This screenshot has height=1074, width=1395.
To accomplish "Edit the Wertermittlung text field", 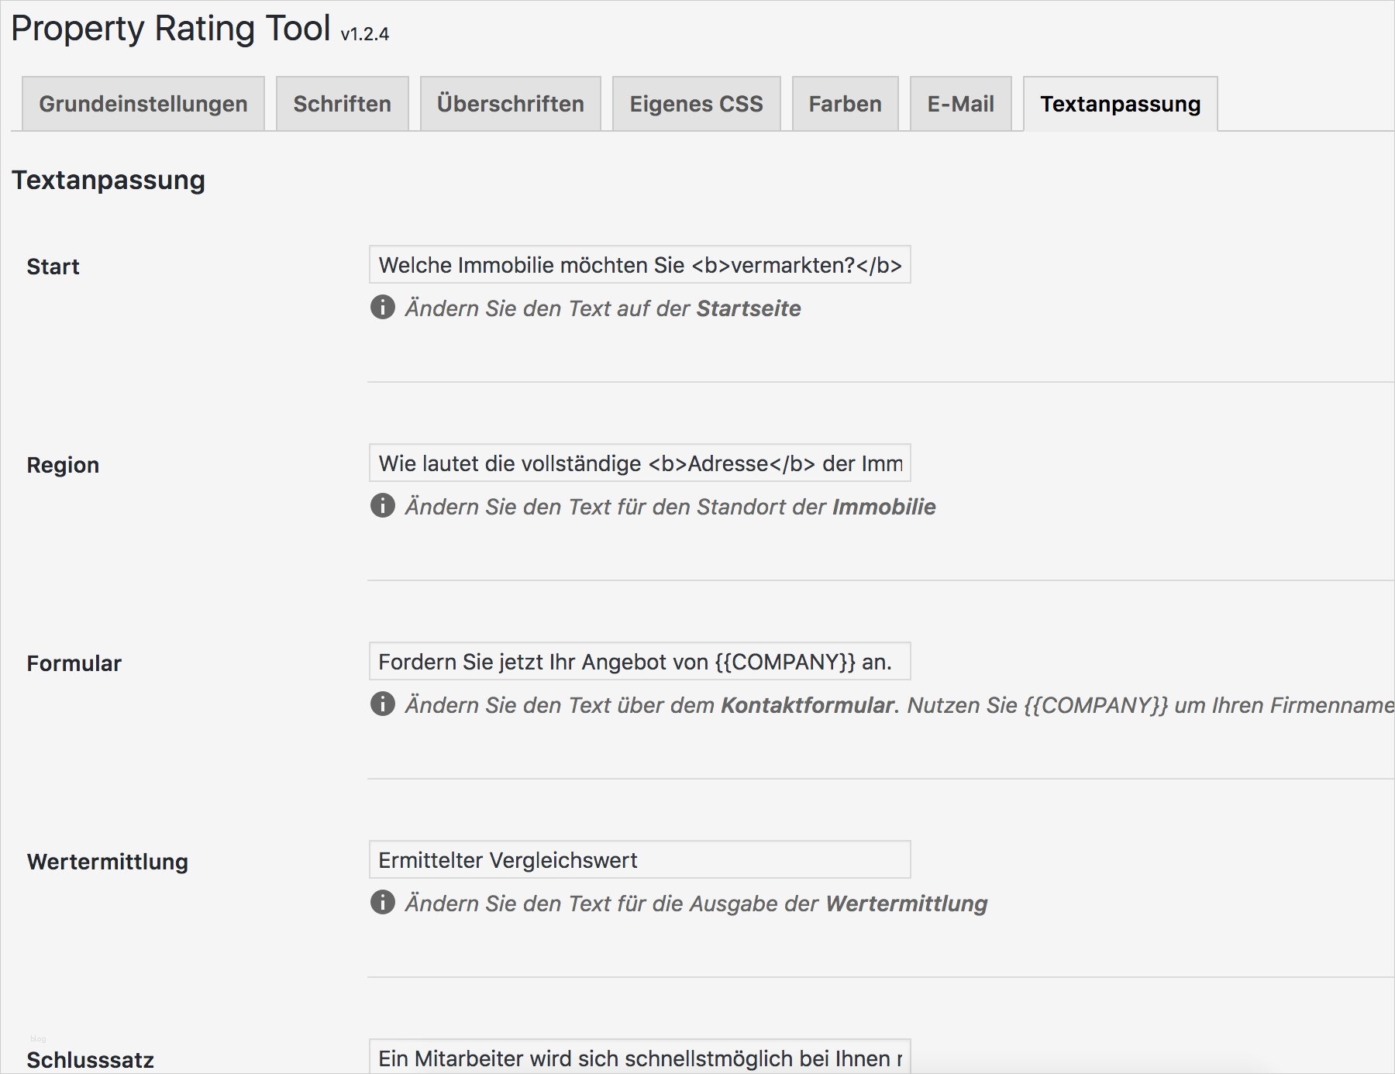I will point(639,860).
